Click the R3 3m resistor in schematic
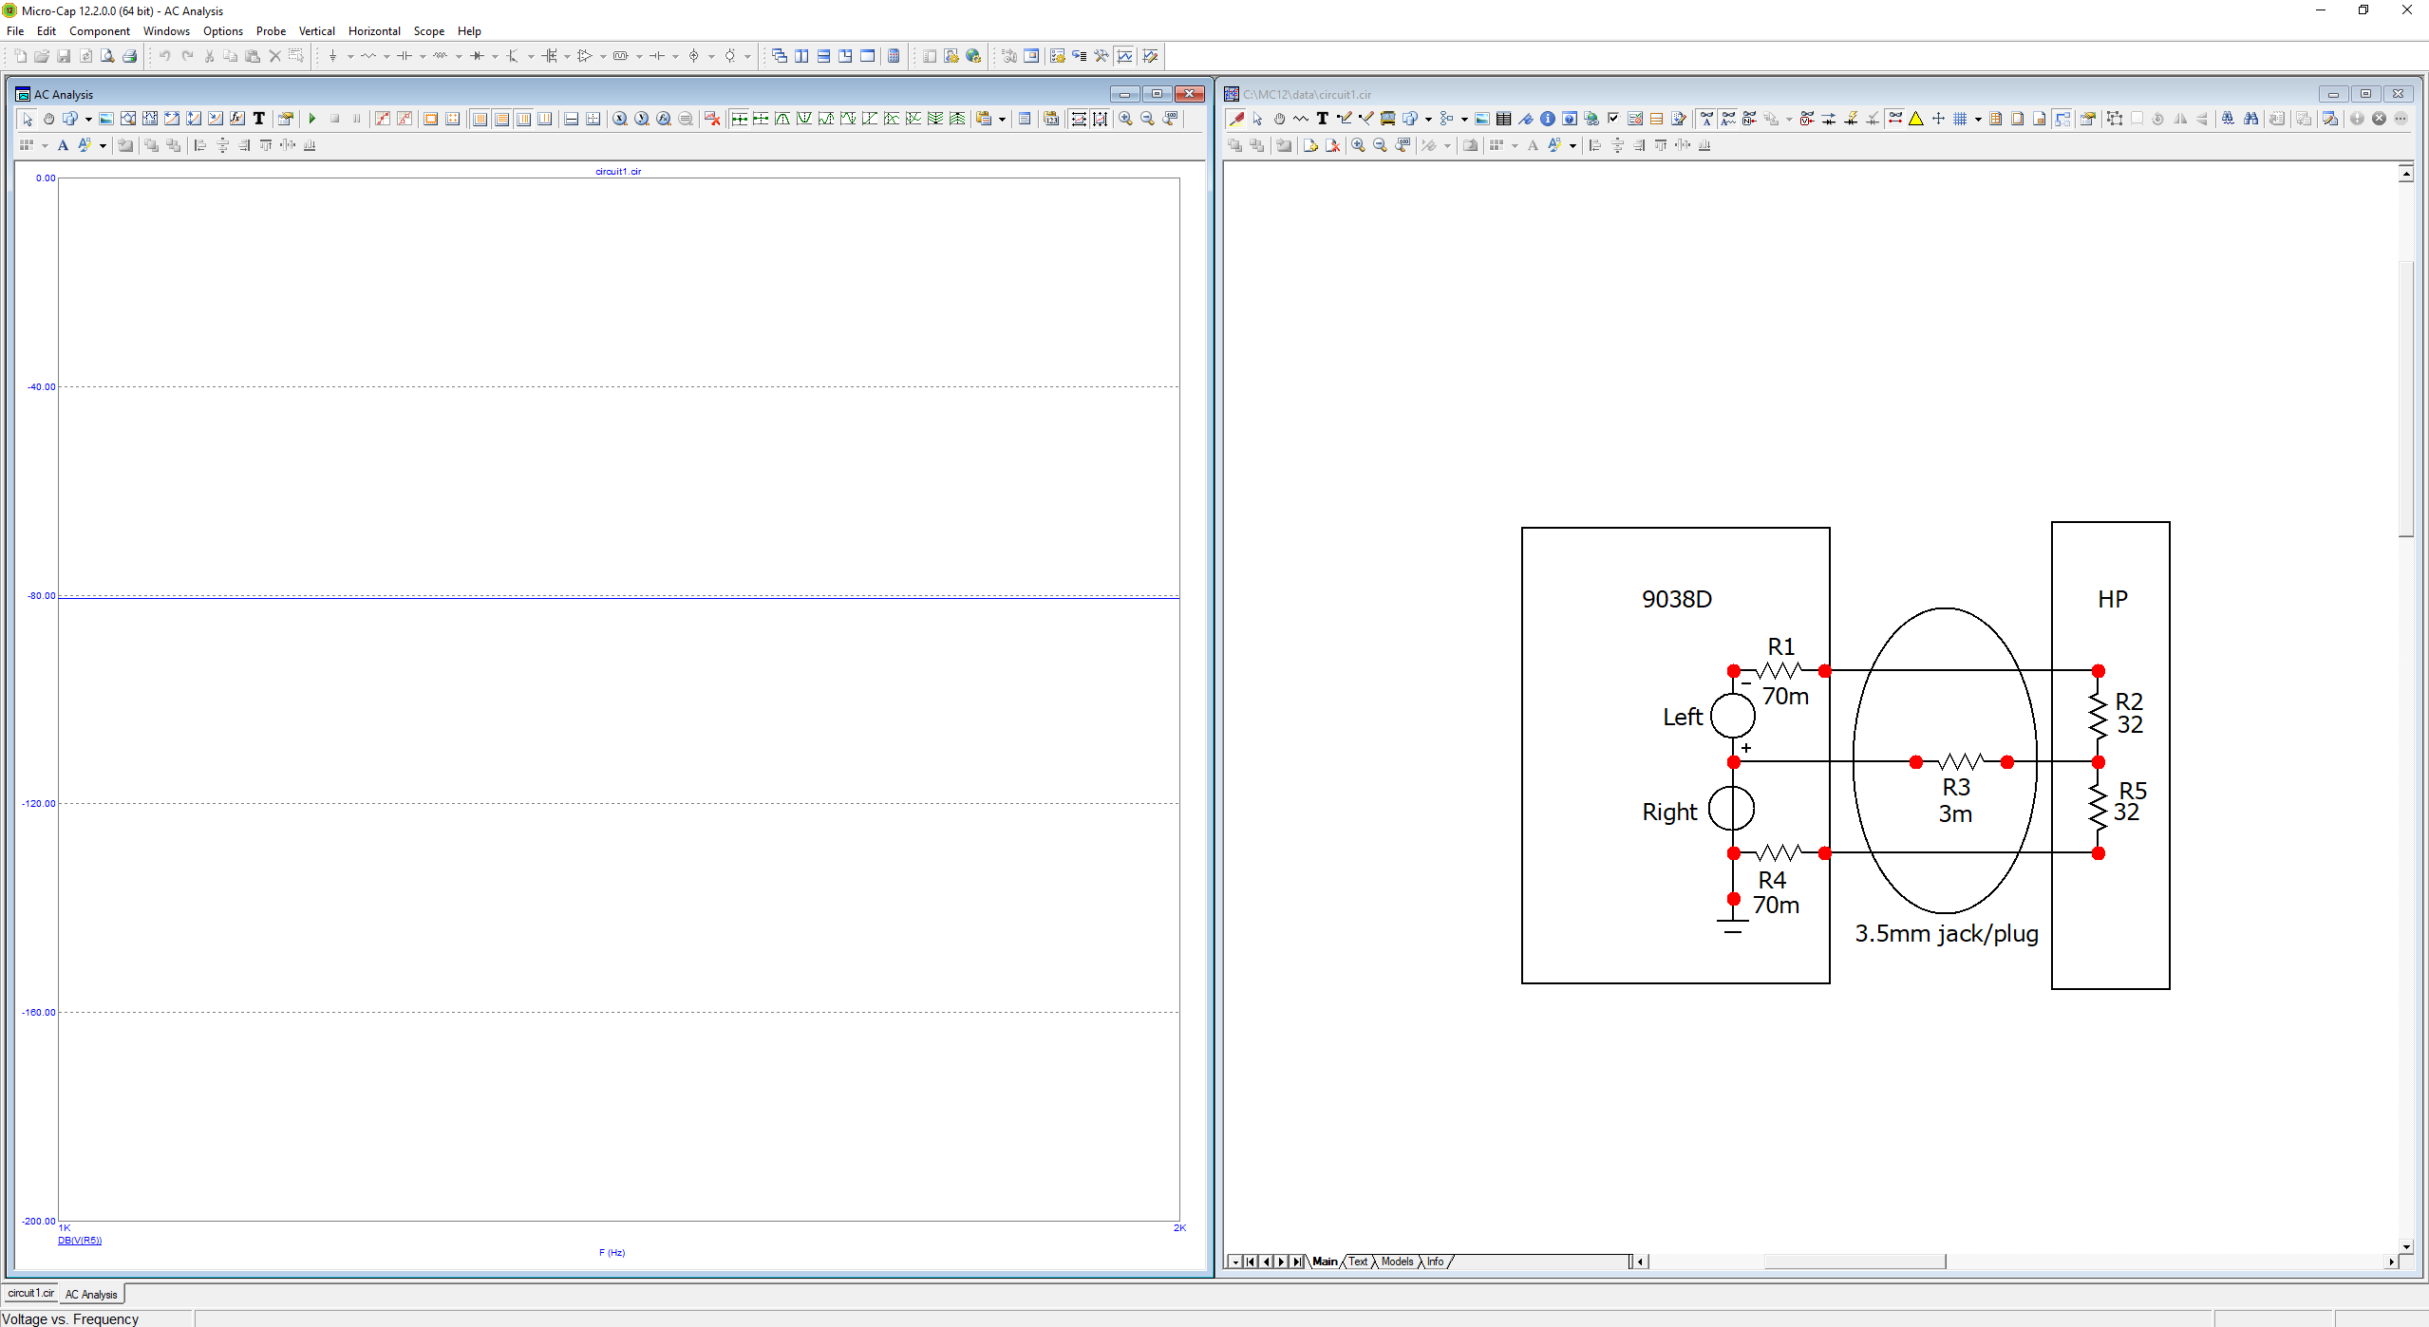This screenshot has height=1327, width=2429. coord(1961,762)
